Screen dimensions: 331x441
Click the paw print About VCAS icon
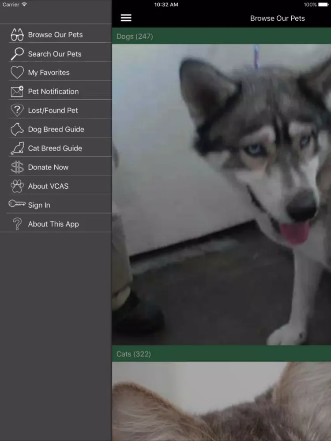[x=17, y=186]
